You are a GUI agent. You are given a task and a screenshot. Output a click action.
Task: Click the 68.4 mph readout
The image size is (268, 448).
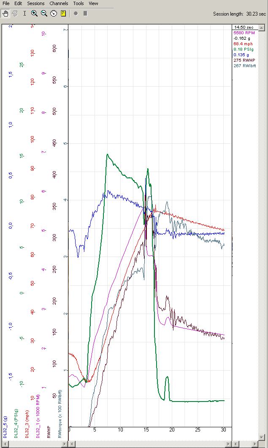coord(243,44)
